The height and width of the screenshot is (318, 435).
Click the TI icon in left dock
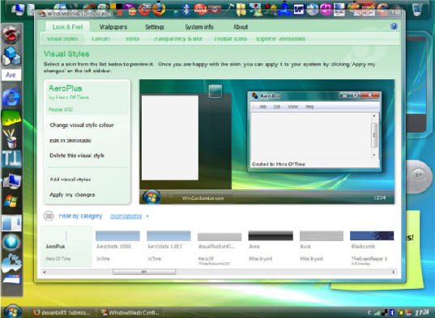coord(11,159)
